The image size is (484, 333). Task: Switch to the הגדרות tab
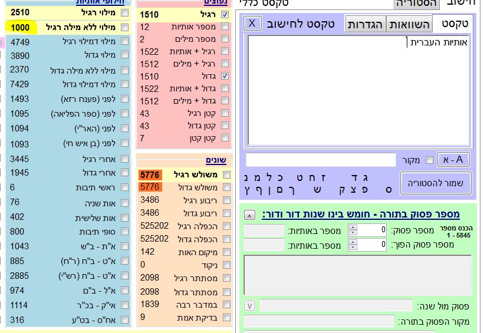click(x=365, y=24)
